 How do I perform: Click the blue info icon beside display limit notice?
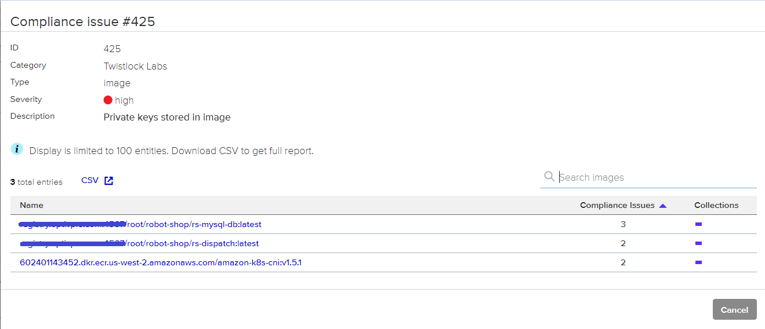tap(17, 149)
